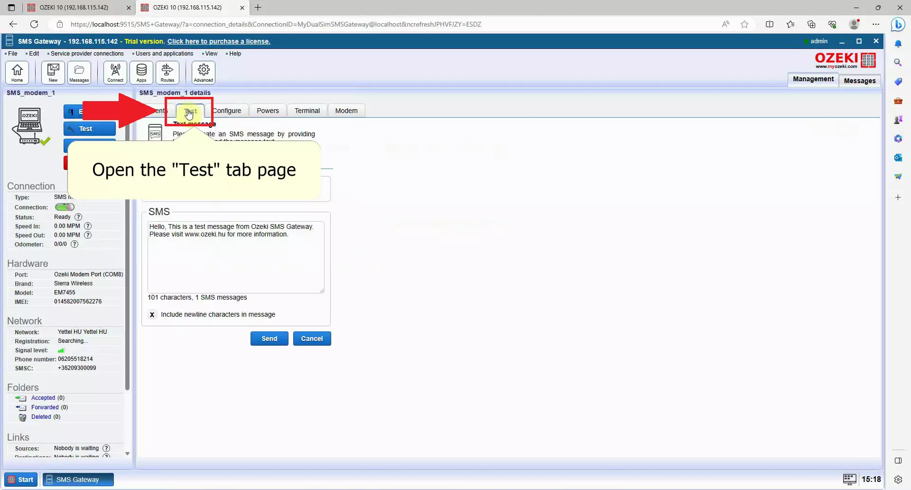Open the Routes toolbar icon
This screenshot has width=911, height=490.
pyautogui.click(x=167, y=73)
